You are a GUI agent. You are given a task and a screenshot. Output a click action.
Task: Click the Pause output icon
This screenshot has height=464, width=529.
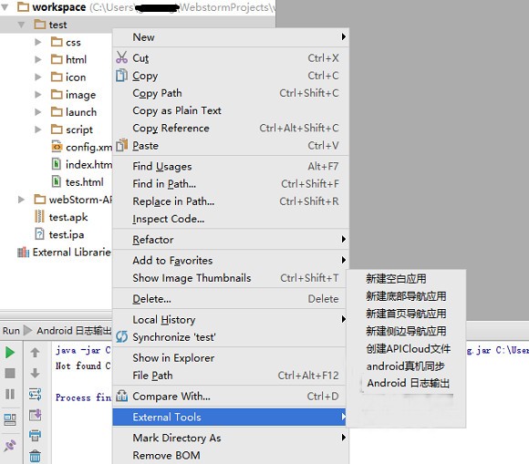point(10,394)
